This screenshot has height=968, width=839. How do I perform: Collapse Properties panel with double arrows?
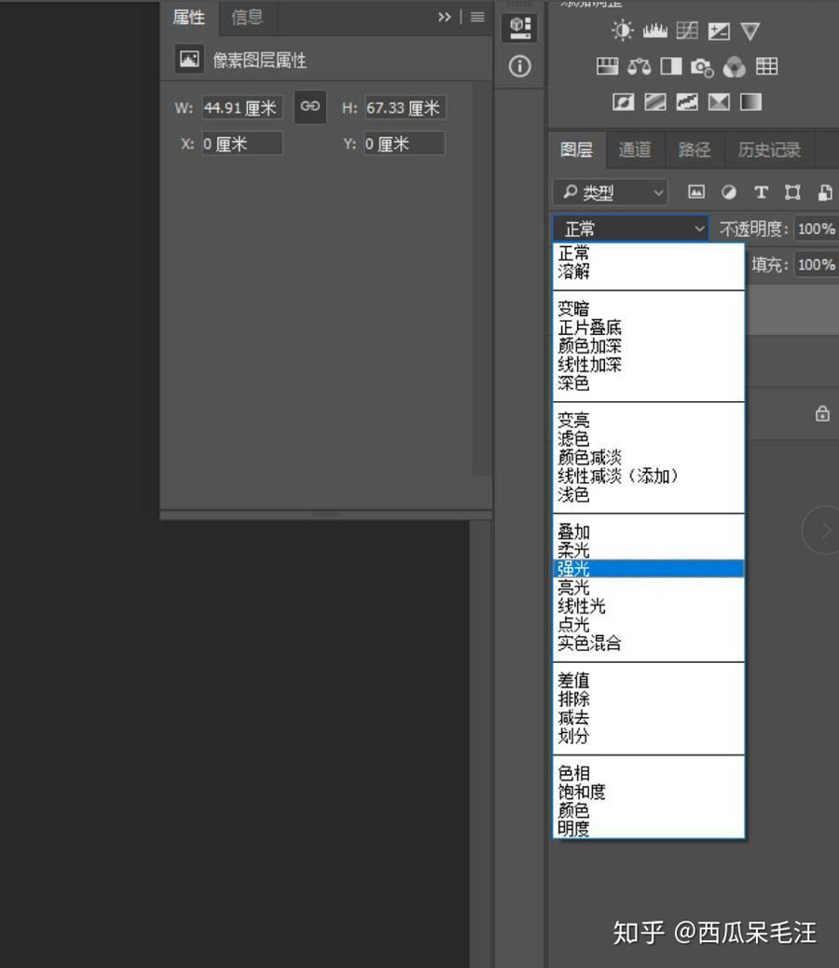click(x=445, y=18)
